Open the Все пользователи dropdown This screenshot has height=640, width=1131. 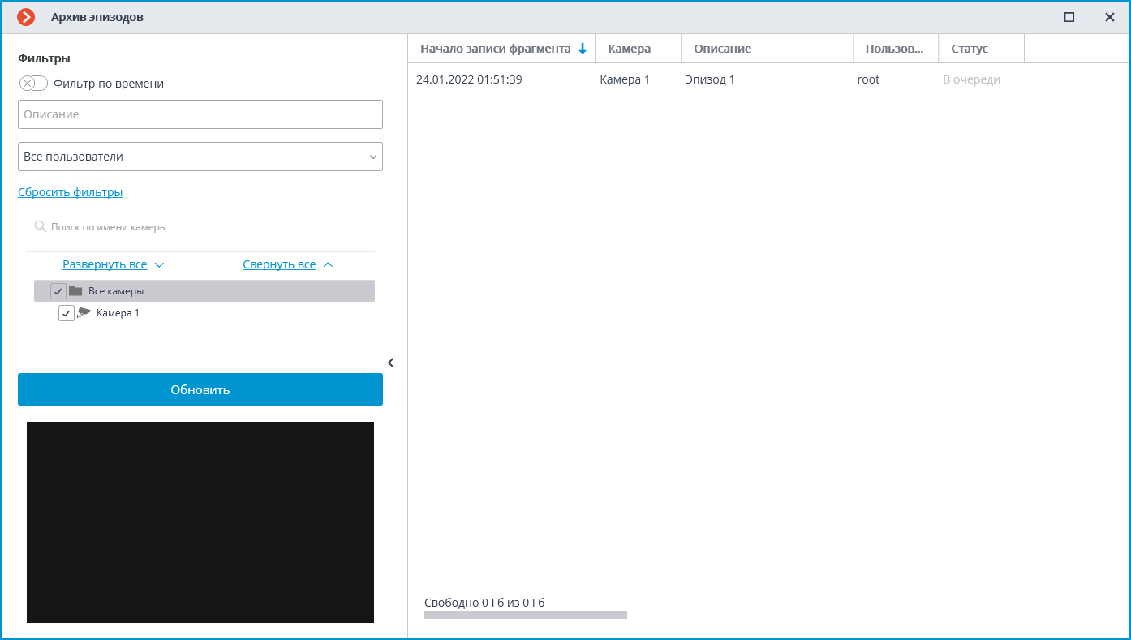(x=200, y=157)
